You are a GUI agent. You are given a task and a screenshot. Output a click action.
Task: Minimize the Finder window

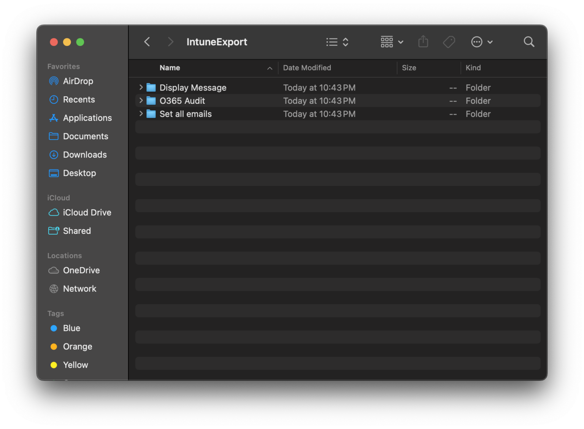[67, 42]
